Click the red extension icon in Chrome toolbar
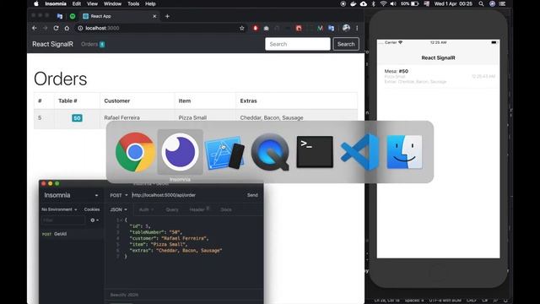540x304 pixels. coord(255,28)
